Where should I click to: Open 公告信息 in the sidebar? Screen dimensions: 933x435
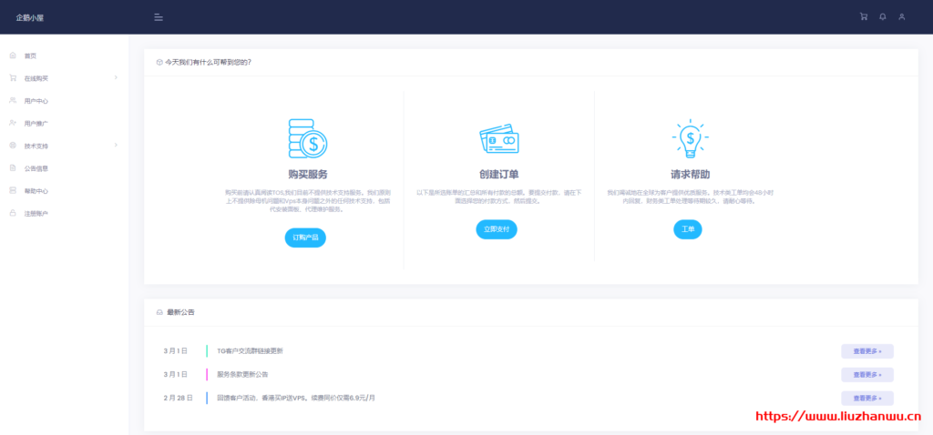[x=36, y=168]
